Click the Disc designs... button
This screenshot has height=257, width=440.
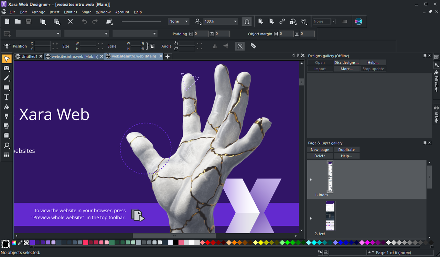tap(346, 63)
